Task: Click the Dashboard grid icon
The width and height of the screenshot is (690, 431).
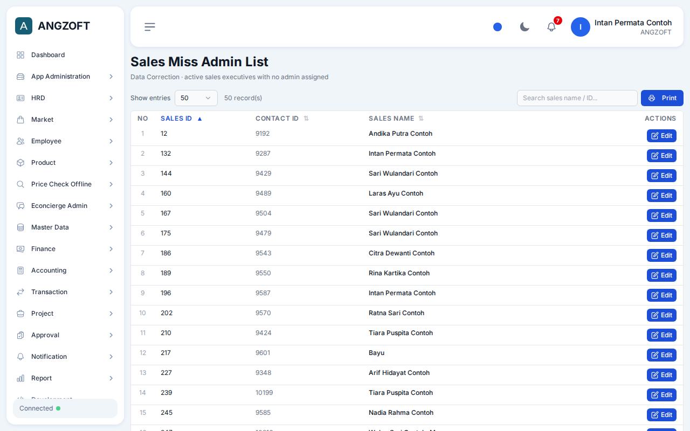Action: pos(20,55)
